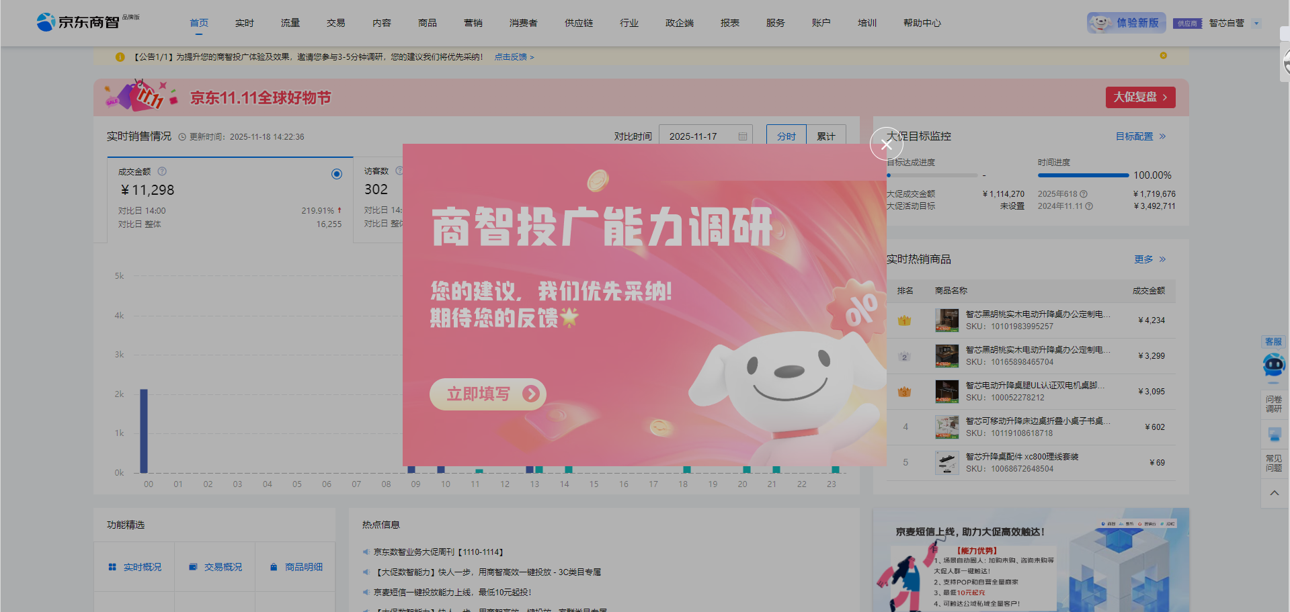
Task: Open the thumbnail for SKU 10101983995257
Action: coord(947,320)
